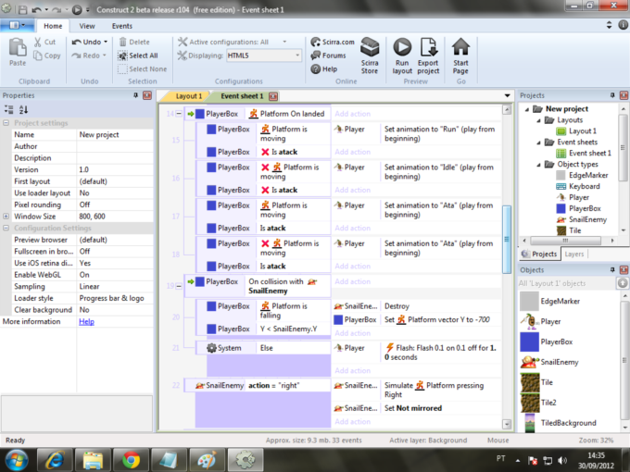630x472 pixels.
Task: Click Add action for event 14
Action: [x=352, y=114]
